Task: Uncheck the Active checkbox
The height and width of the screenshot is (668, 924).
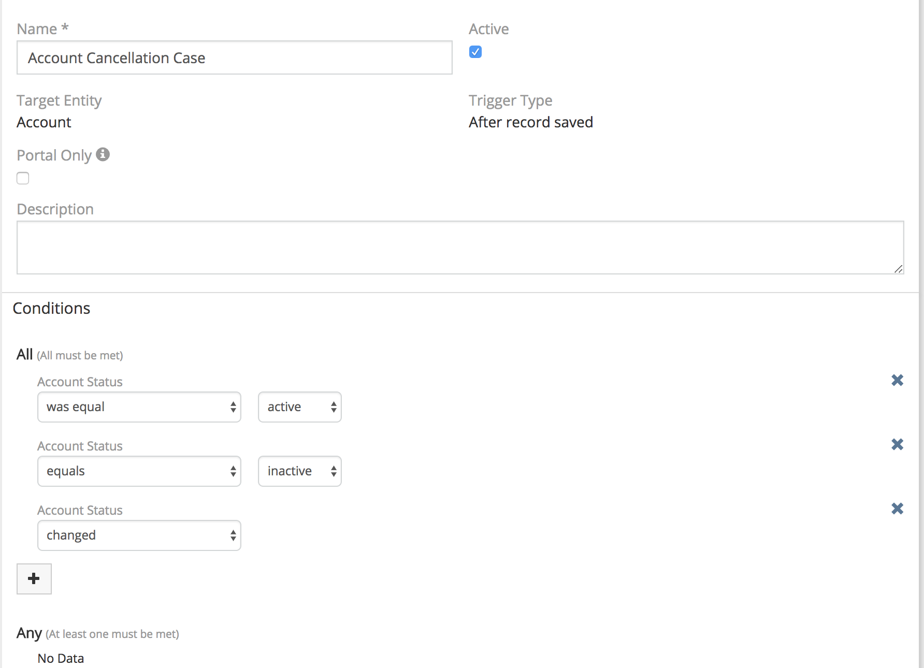Action: (475, 52)
